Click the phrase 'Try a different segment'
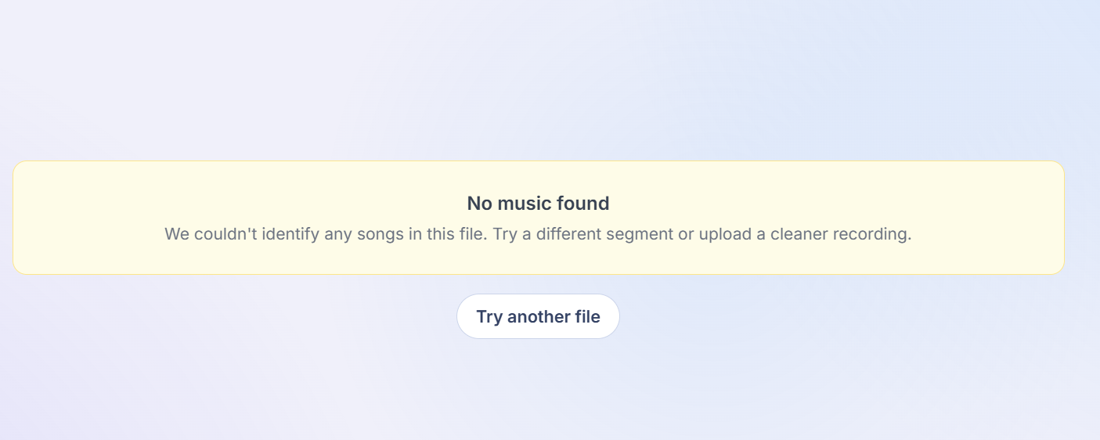 tap(582, 234)
